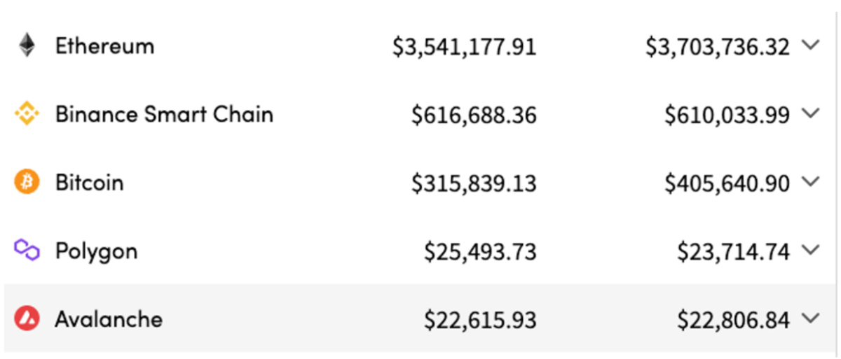The image size is (841, 359).
Task: Expand the Polygon row chevron
Action: [x=810, y=250]
